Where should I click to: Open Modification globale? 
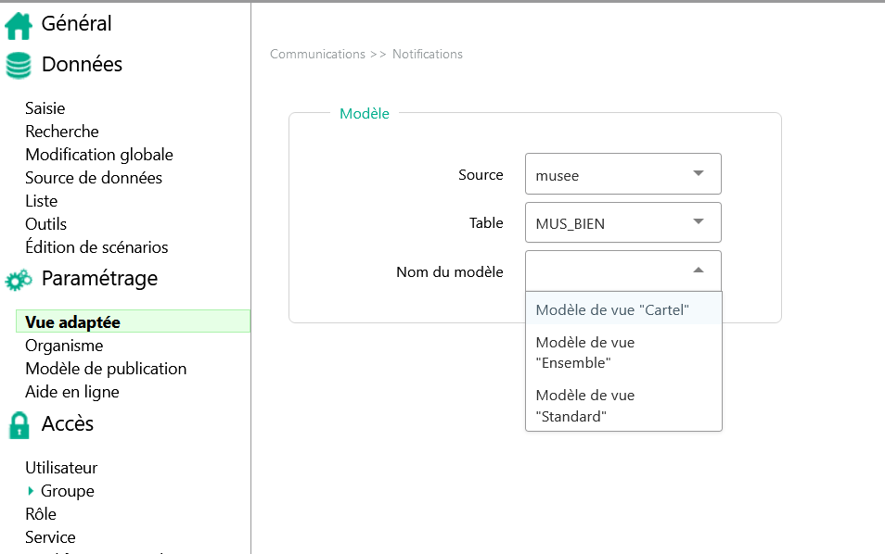pyautogui.click(x=99, y=155)
